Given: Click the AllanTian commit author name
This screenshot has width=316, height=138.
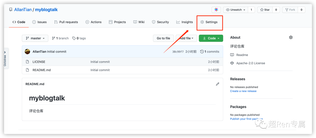Looking at the screenshot, I should click(39, 52).
